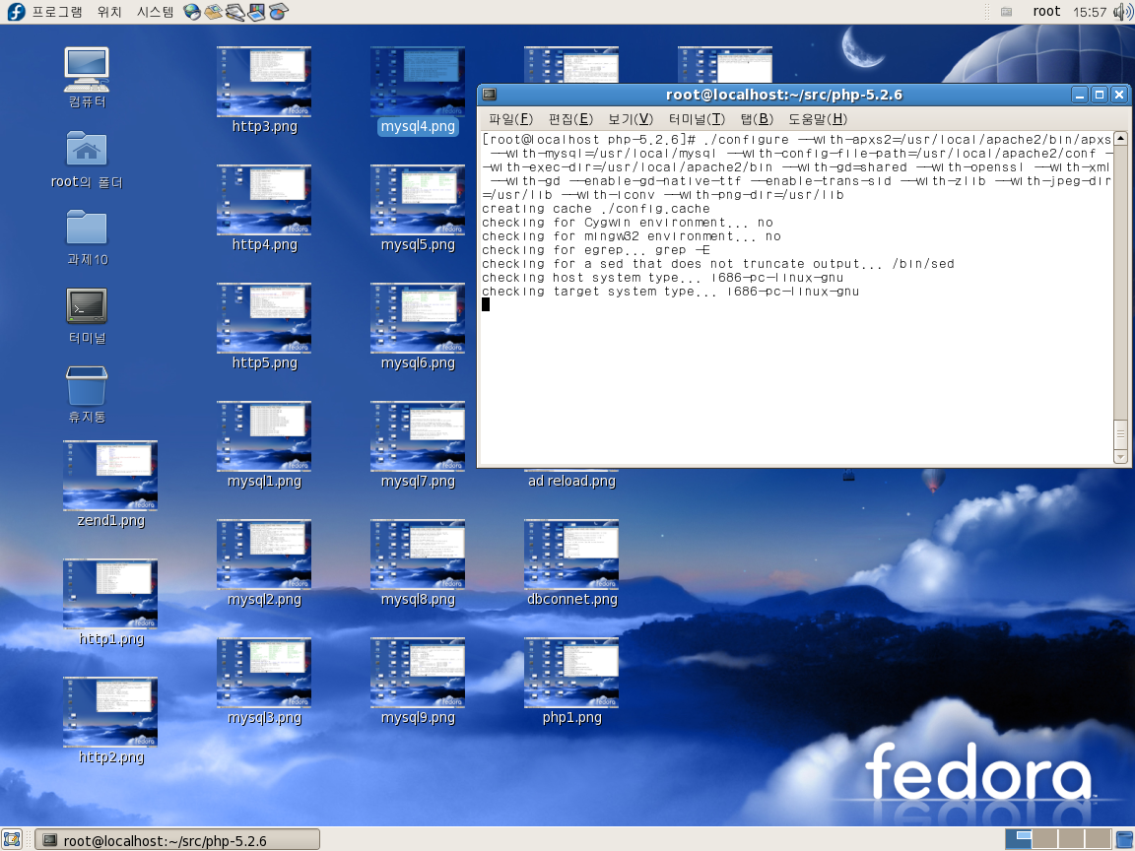Click the volume speaker icon
1135x851 pixels.
tap(1122, 12)
